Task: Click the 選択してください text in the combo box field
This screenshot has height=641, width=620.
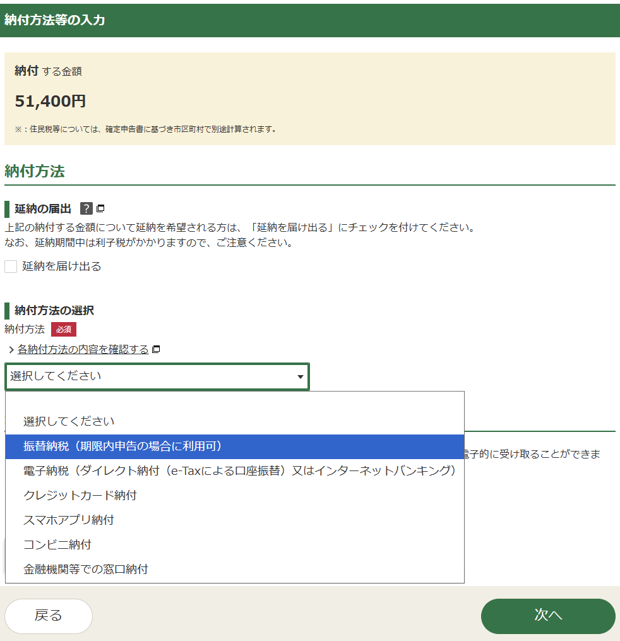Action: click(56, 376)
